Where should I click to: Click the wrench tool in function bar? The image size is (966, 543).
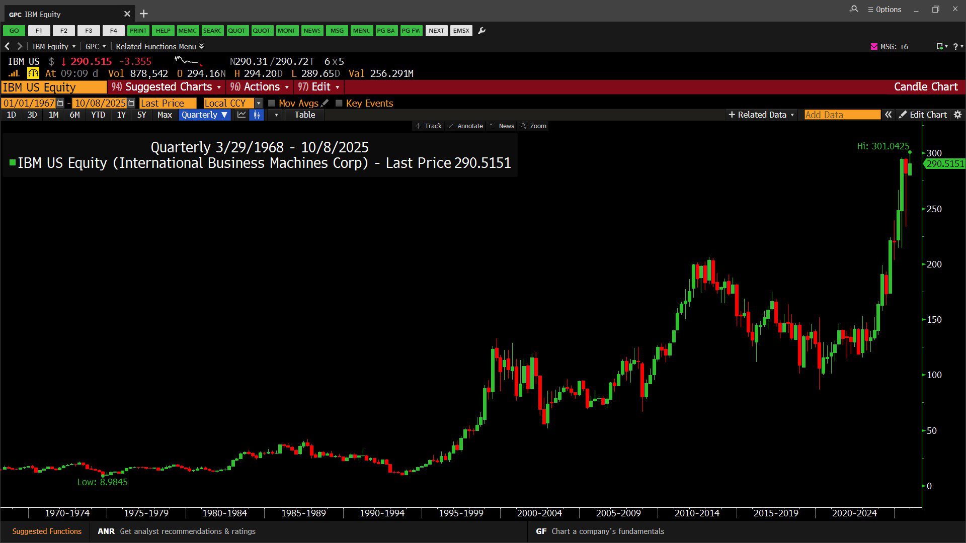481,31
